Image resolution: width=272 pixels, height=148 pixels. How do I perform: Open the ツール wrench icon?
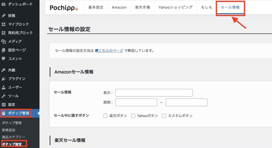pyautogui.click(x=3, y=96)
